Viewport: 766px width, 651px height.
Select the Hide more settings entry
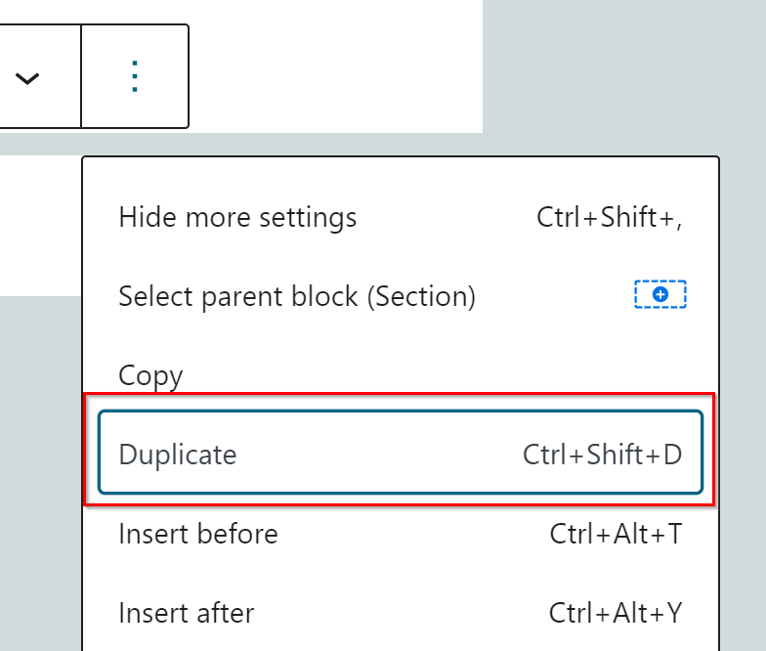(x=237, y=216)
